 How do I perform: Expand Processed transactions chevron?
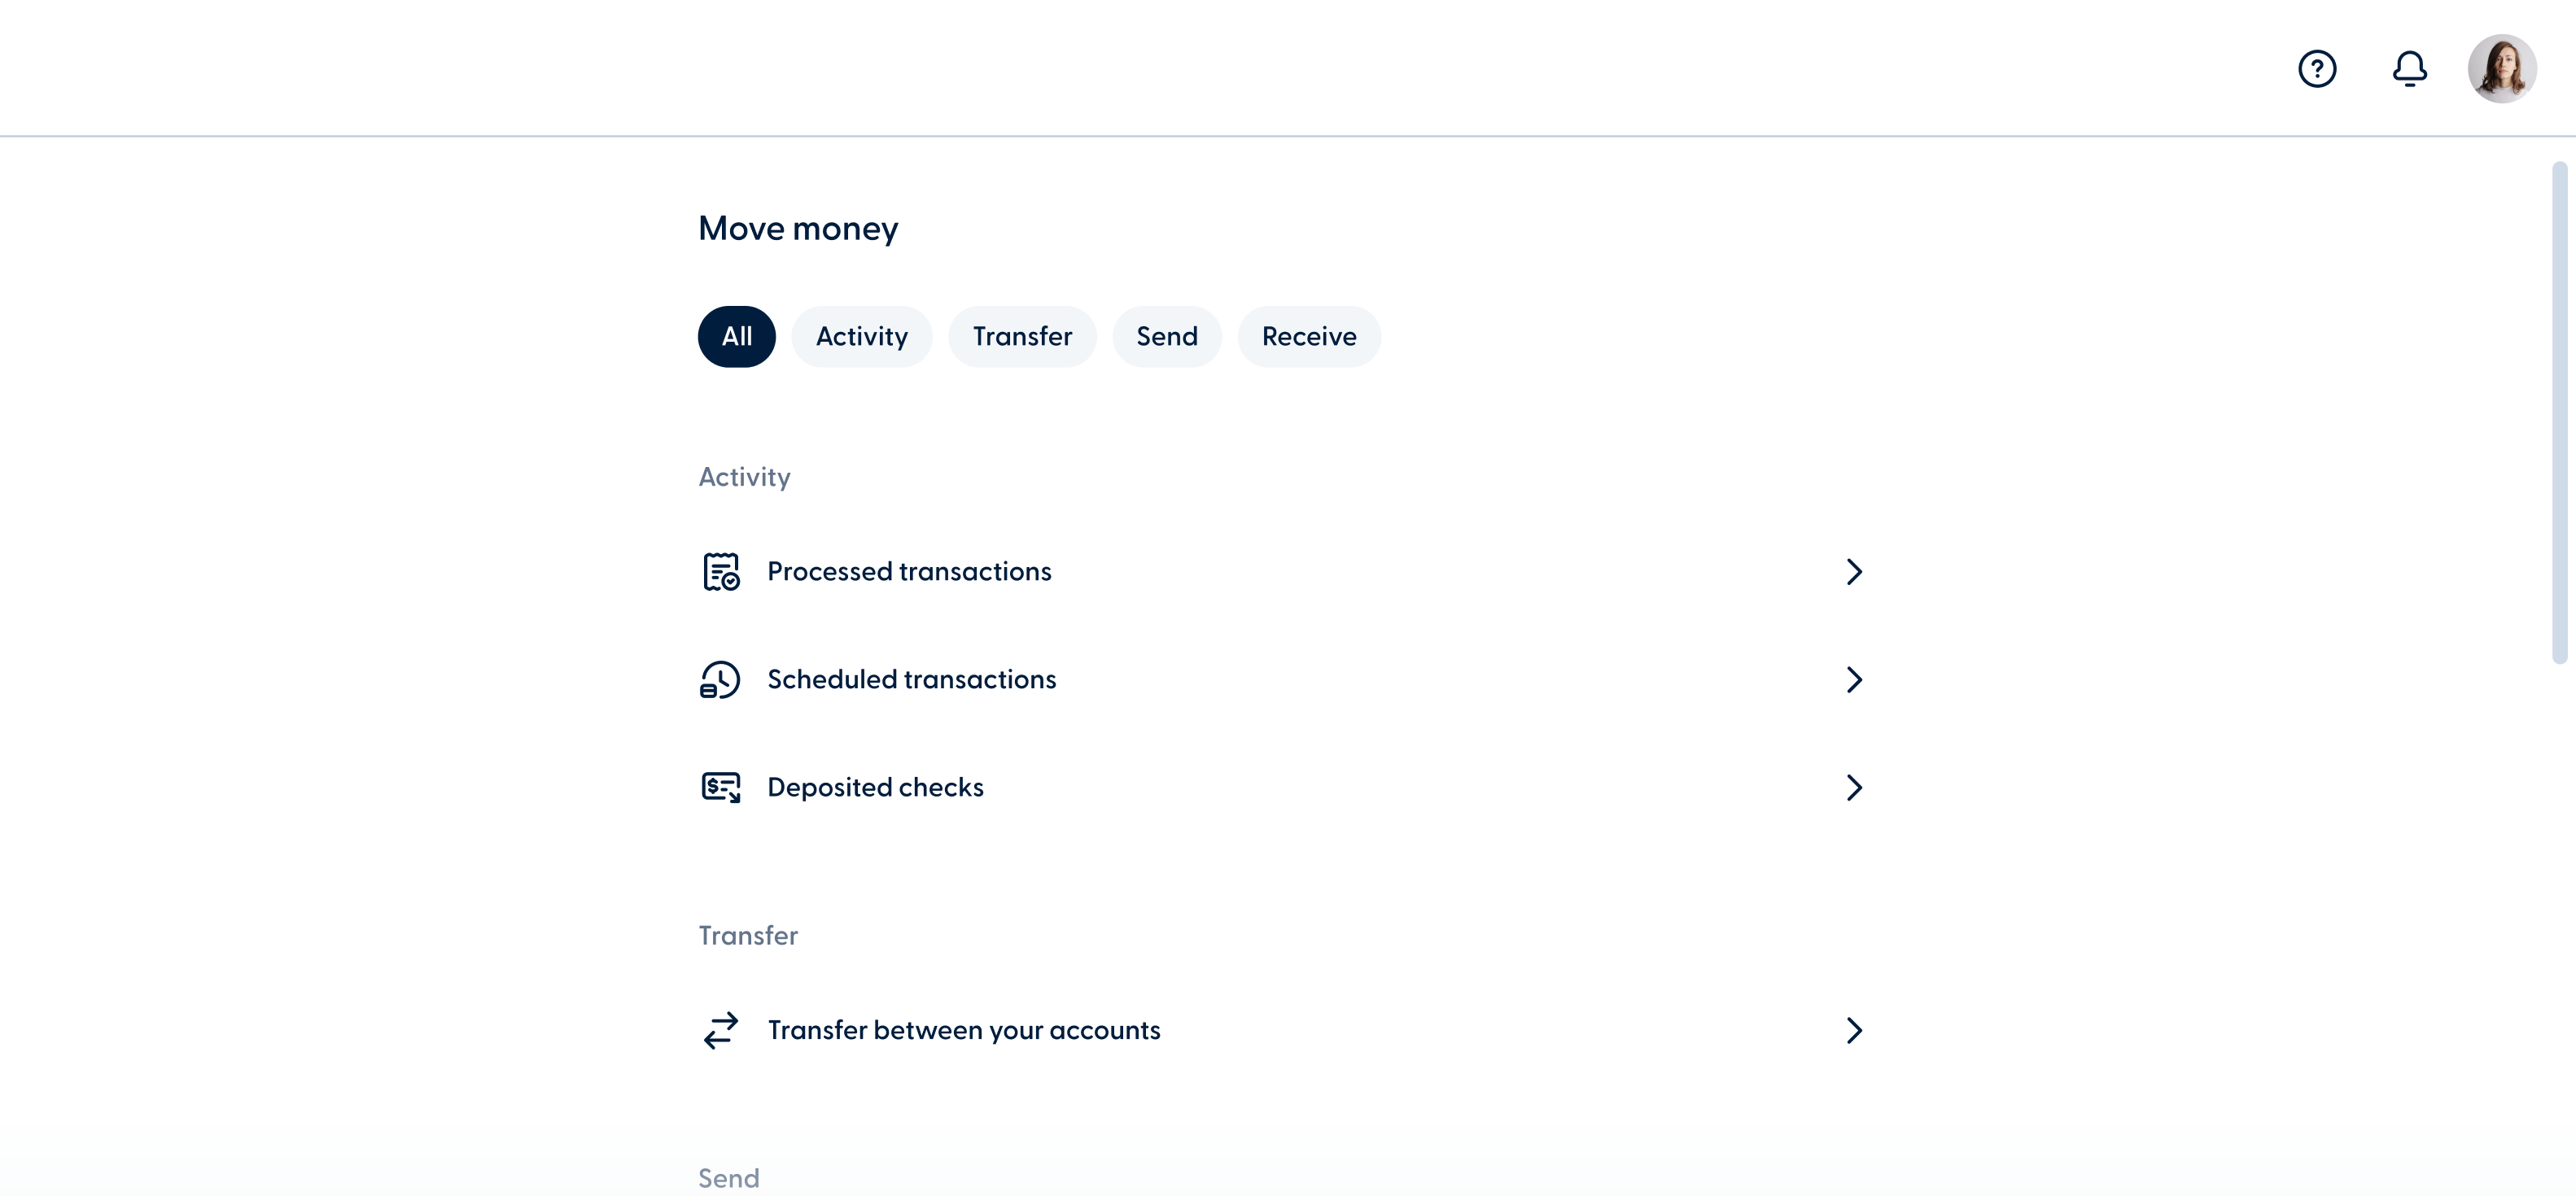[x=1853, y=571]
